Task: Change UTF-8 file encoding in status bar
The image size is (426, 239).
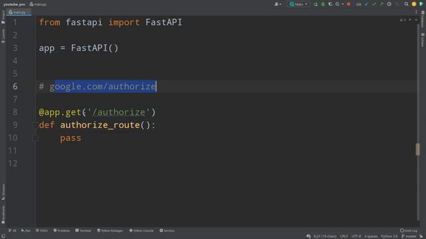Action: (x=356, y=236)
